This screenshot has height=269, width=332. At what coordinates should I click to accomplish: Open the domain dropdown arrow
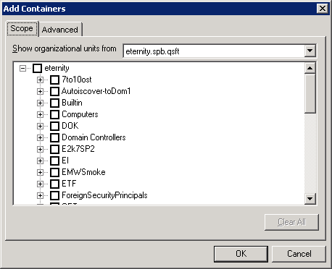pos(310,51)
